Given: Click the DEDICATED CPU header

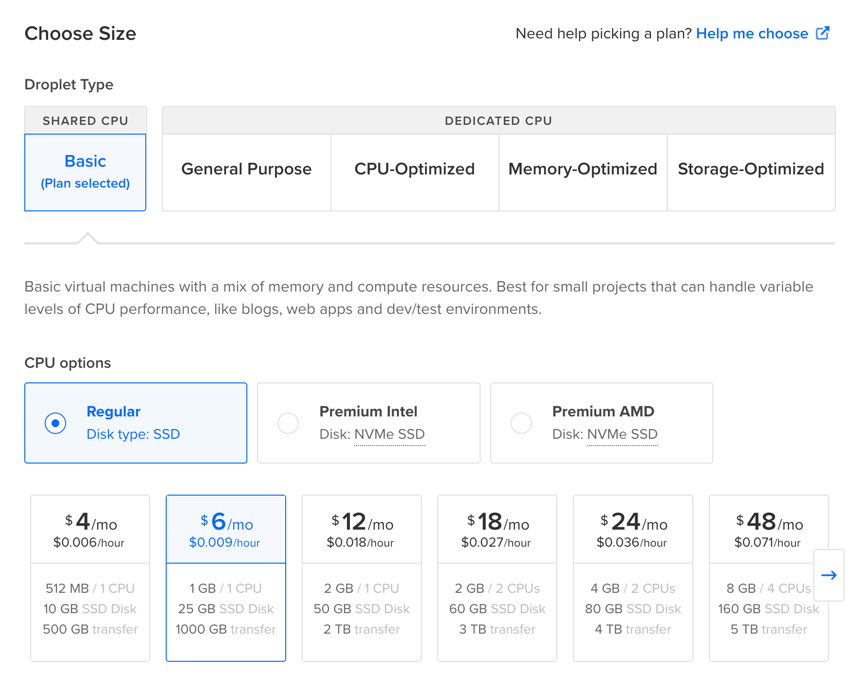Looking at the screenshot, I should pos(499,121).
